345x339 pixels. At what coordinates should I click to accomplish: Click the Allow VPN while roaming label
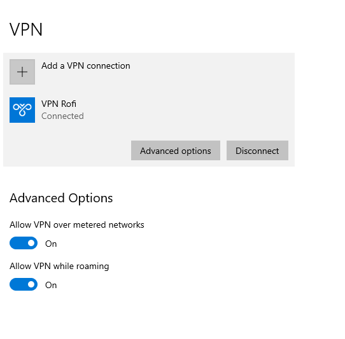[59, 266]
